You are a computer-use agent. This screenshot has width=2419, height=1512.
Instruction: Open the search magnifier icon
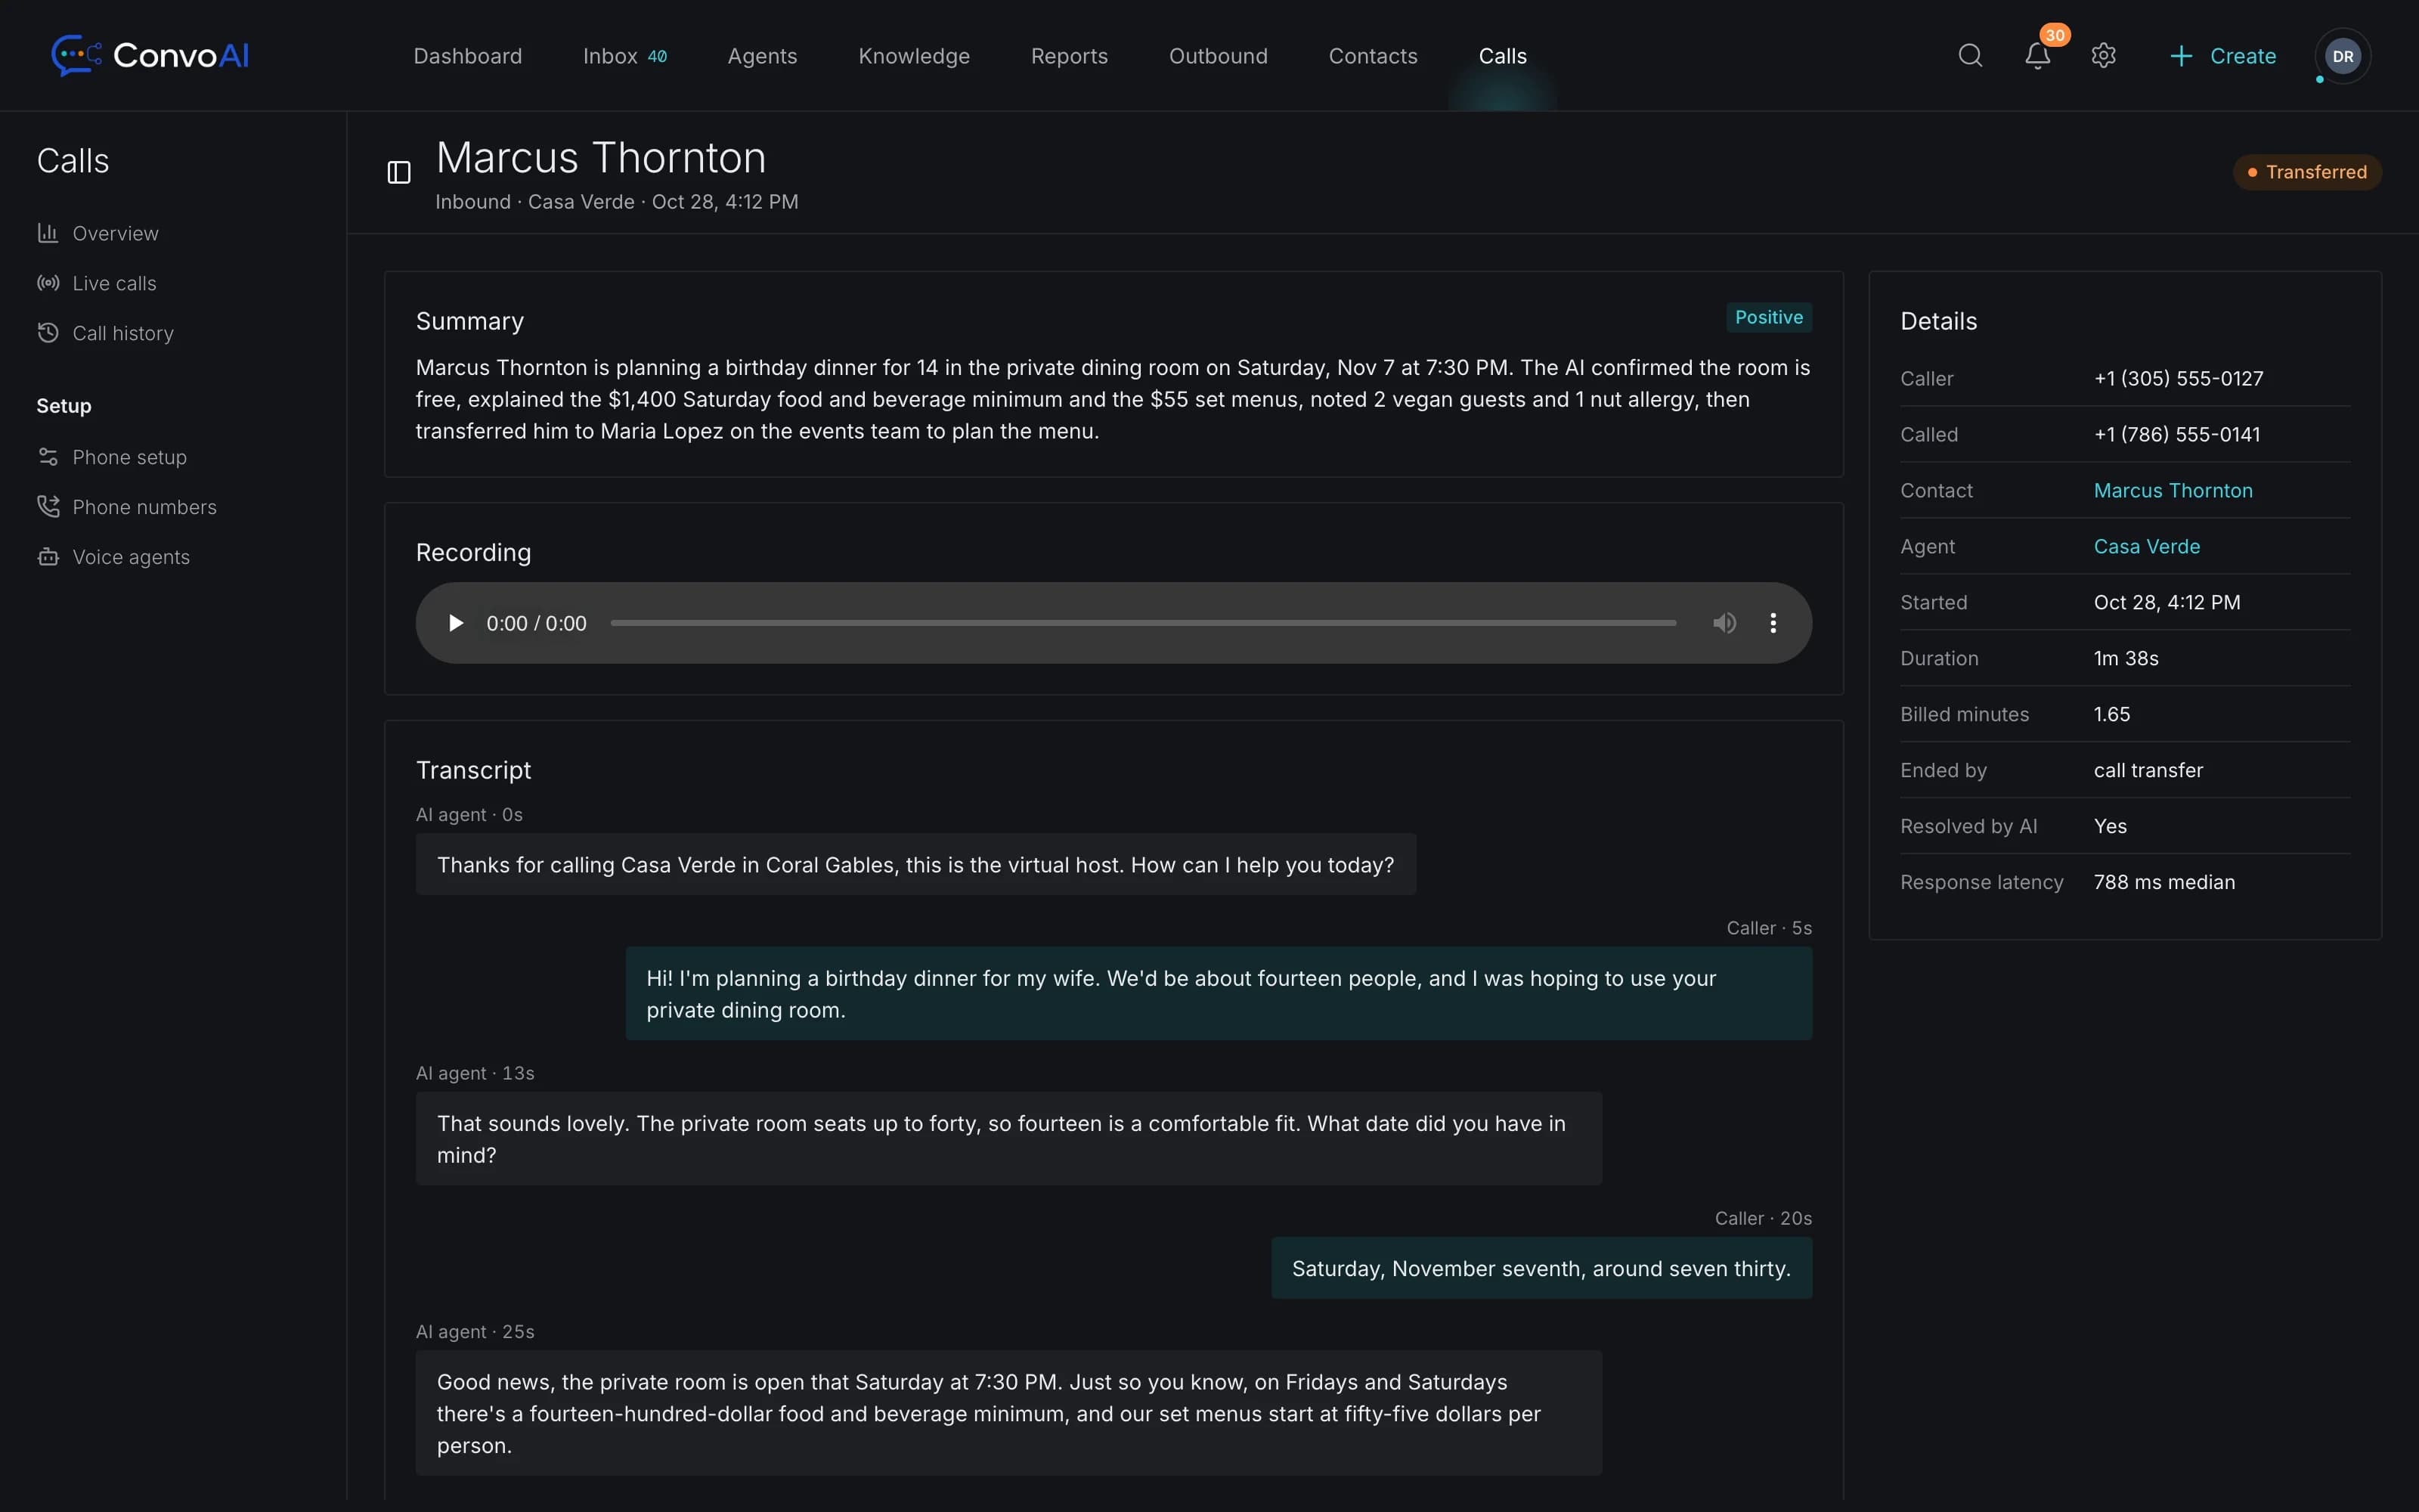tap(1970, 55)
